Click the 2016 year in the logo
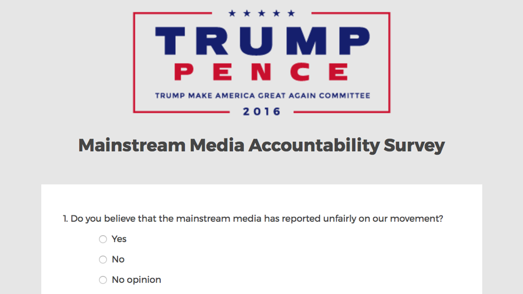Image resolution: width=523 pixels, height=294 pixels. pos(262,111)
